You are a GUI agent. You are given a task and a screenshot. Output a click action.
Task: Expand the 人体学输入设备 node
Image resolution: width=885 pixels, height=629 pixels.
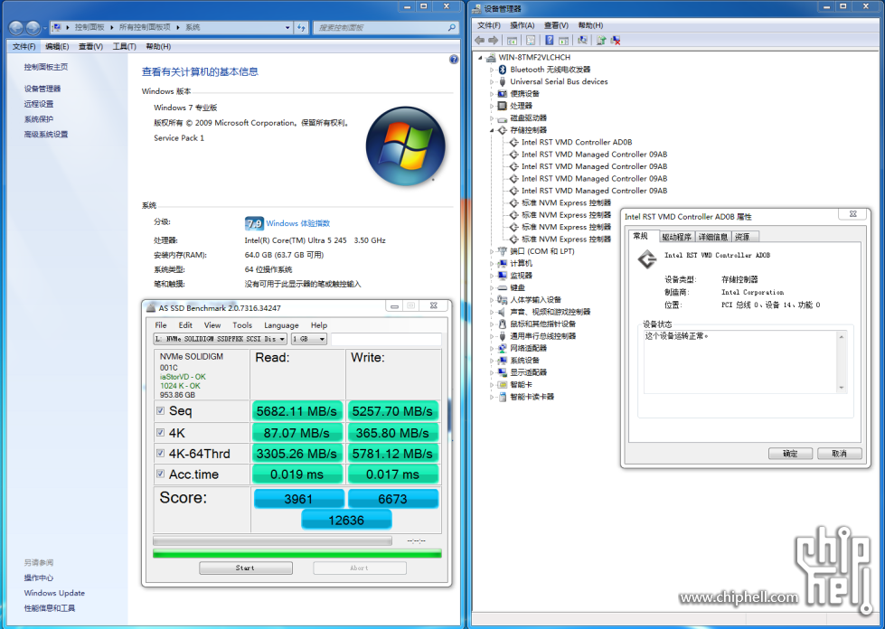point(492,299)
